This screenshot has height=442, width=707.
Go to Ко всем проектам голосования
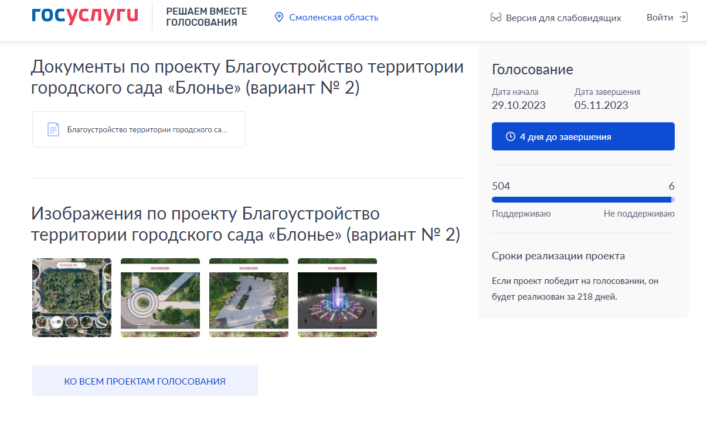click(x=145, y=381)
